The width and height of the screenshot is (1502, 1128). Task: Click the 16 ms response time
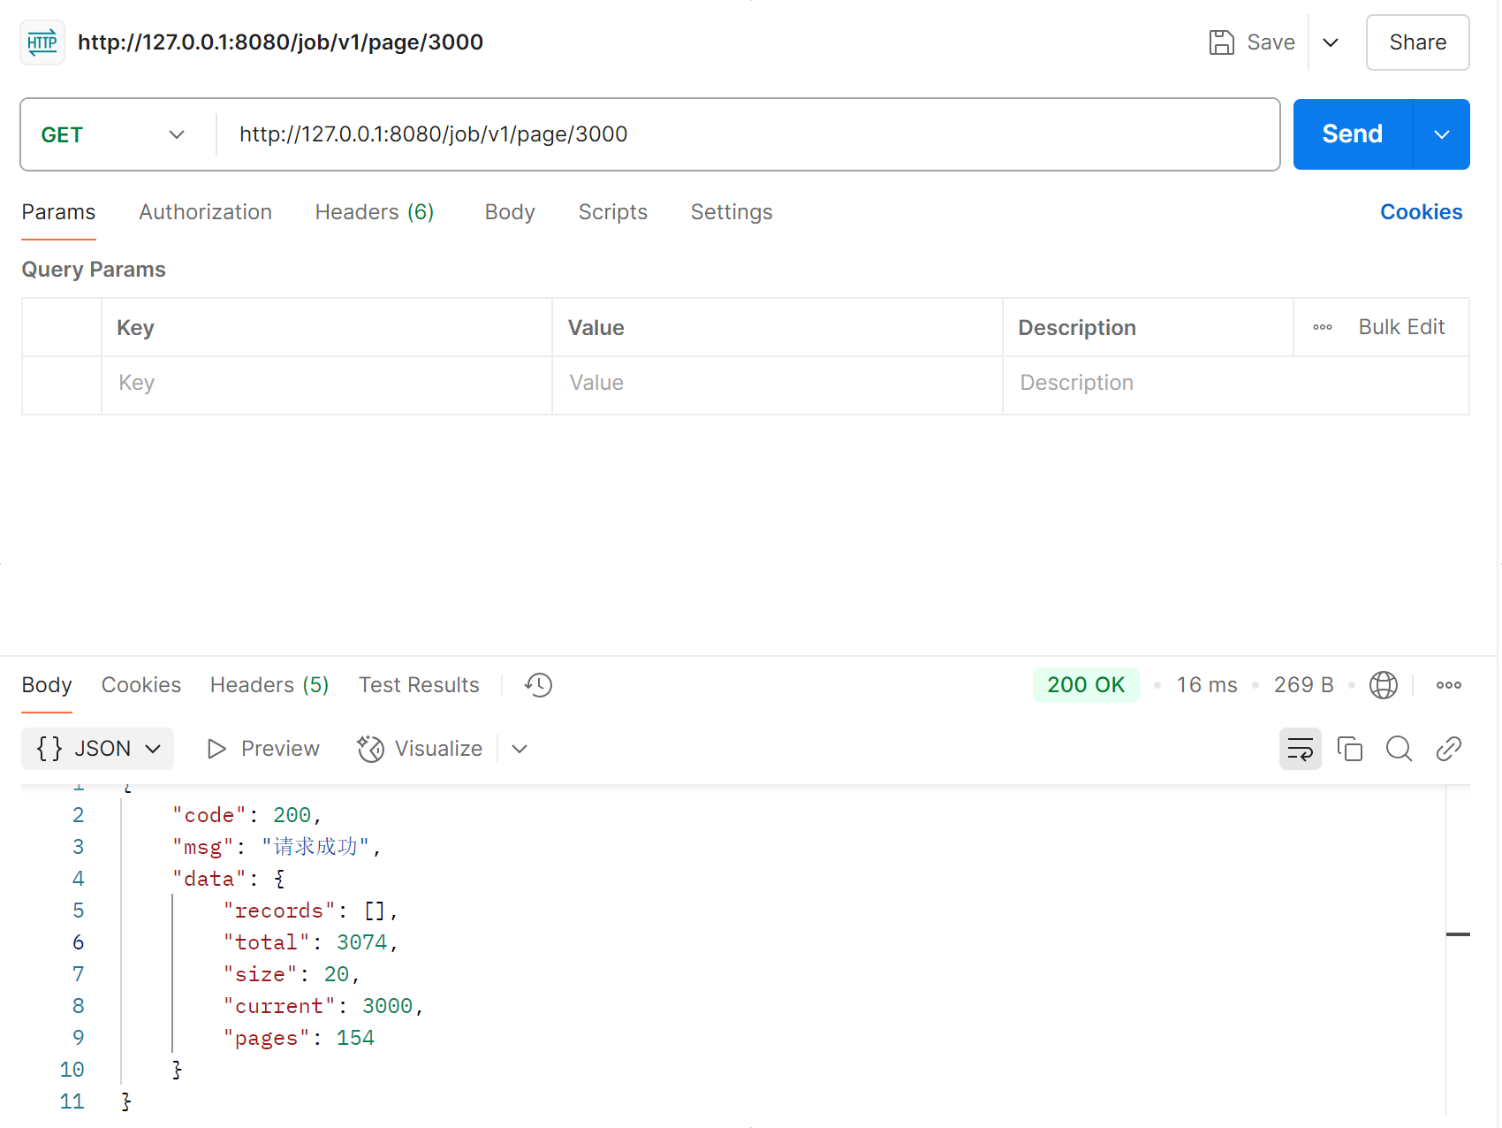click(1207, 685)
